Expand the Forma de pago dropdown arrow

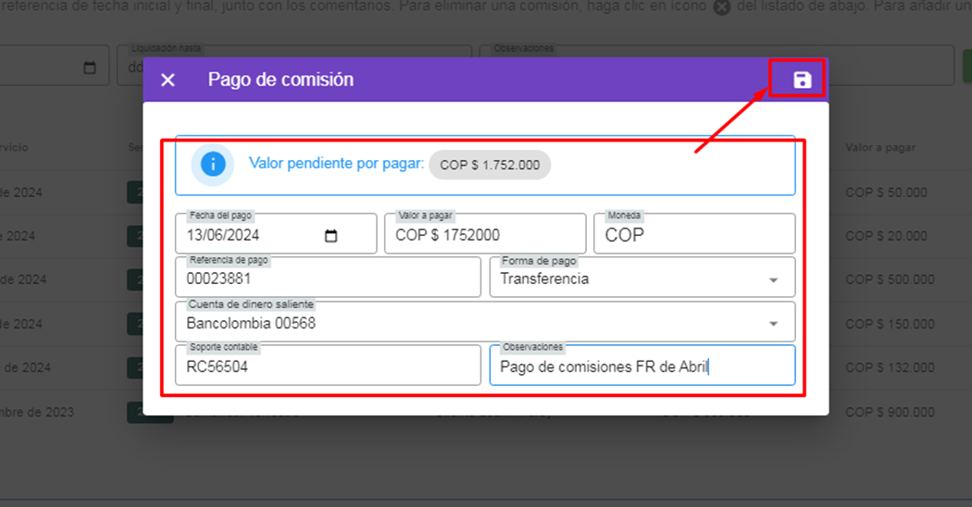tap(773, 279)
